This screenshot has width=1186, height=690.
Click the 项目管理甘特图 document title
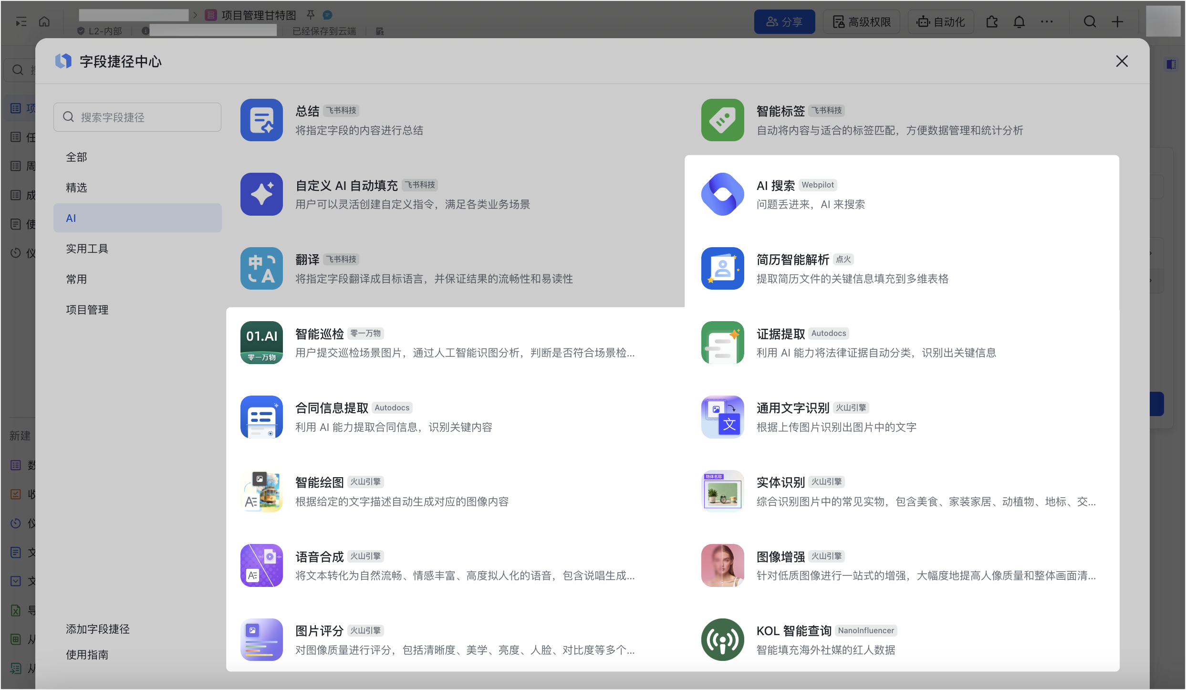coord(259,15)
